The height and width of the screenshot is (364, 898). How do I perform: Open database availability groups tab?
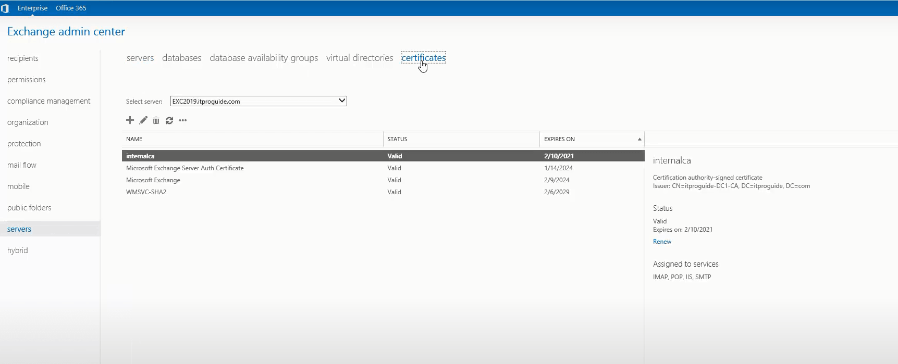[x=264, y=58]
